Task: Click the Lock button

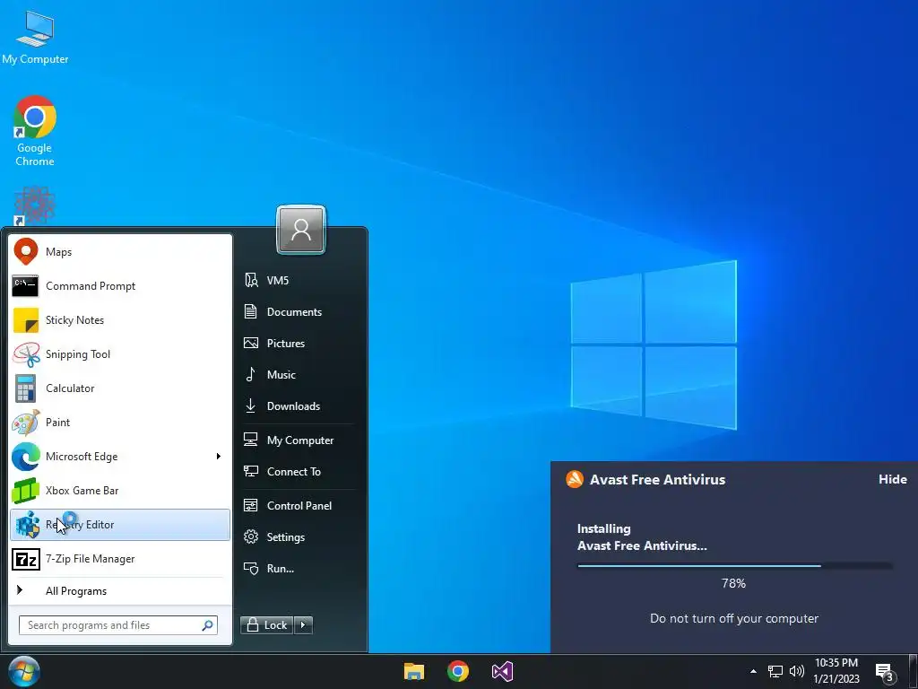Action: pyautogui.click(x=267, y=625)
